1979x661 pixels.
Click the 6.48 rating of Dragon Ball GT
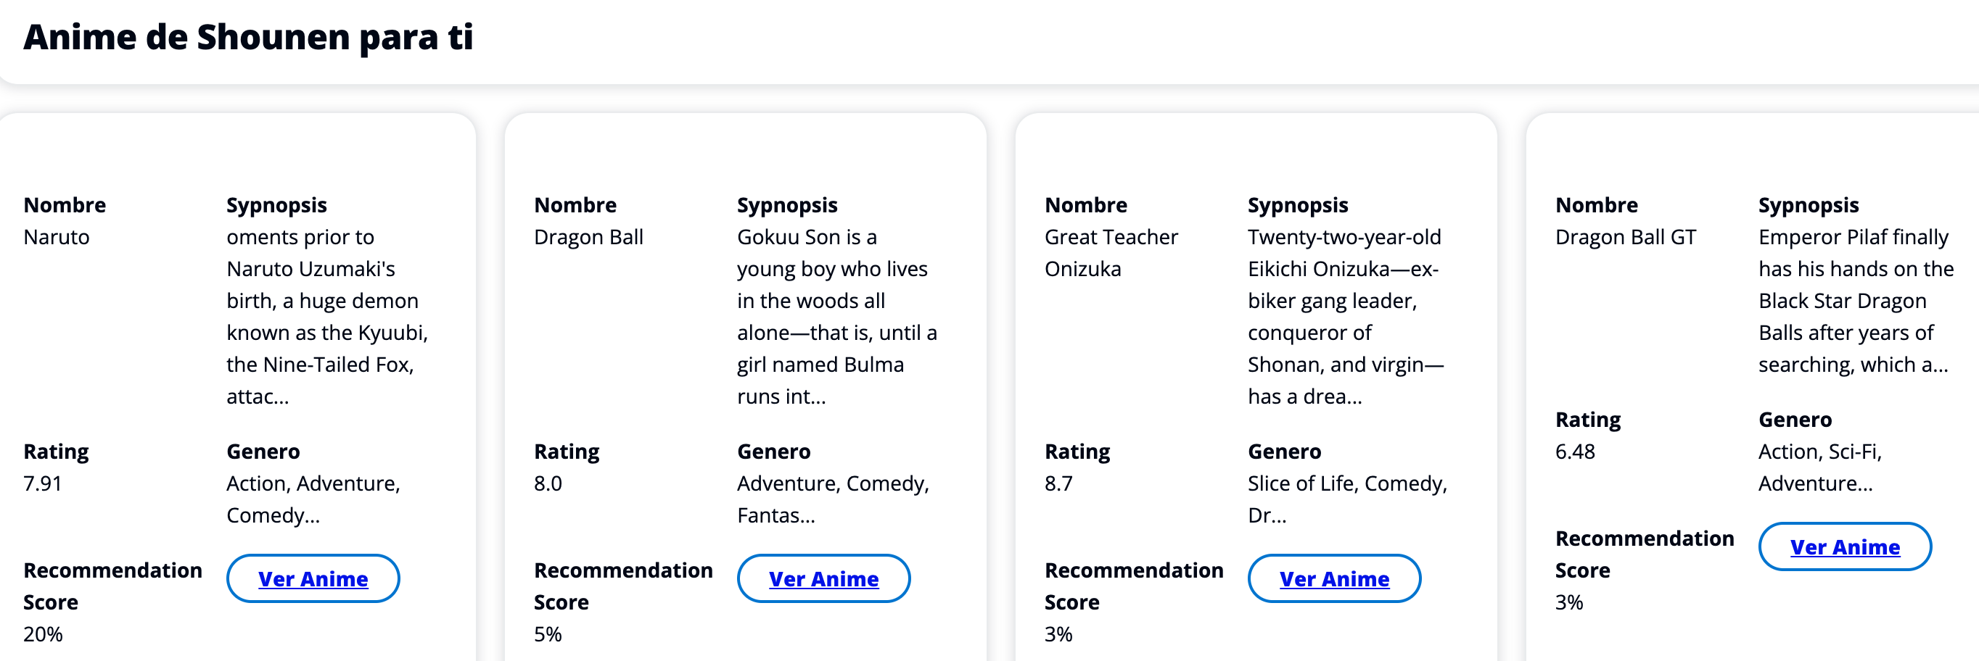click(1574, 452)
